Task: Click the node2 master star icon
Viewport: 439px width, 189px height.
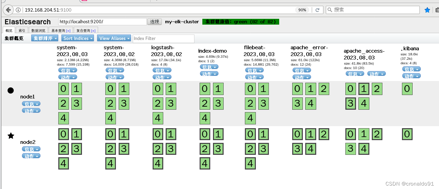Action: point(11,136)
